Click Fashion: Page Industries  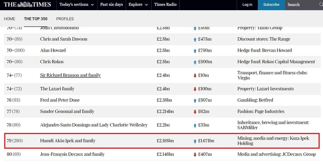point(261,112)
